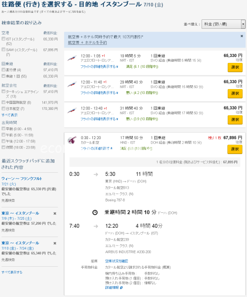This screenshot has height=297, width=247.
Task: Close the flight plus hotel discount banner
Action: click(x=242, y=36)
